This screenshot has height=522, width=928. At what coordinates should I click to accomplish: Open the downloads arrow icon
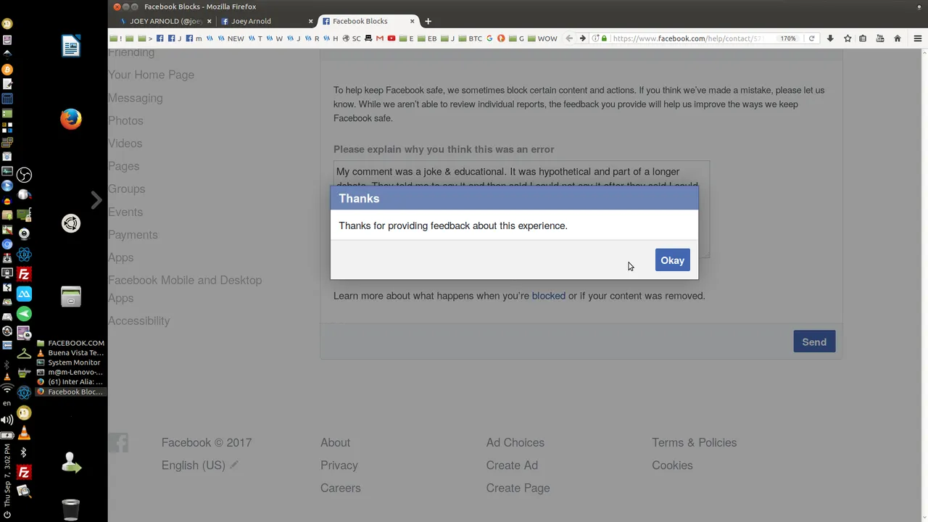pos(830,38)
